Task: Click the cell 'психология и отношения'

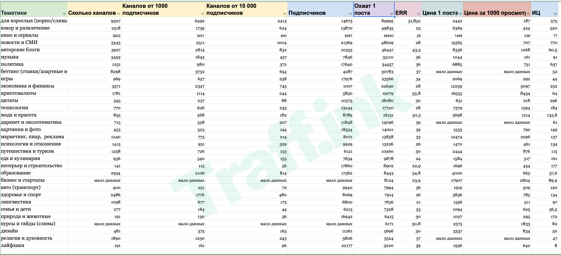Action: [34, 144]
